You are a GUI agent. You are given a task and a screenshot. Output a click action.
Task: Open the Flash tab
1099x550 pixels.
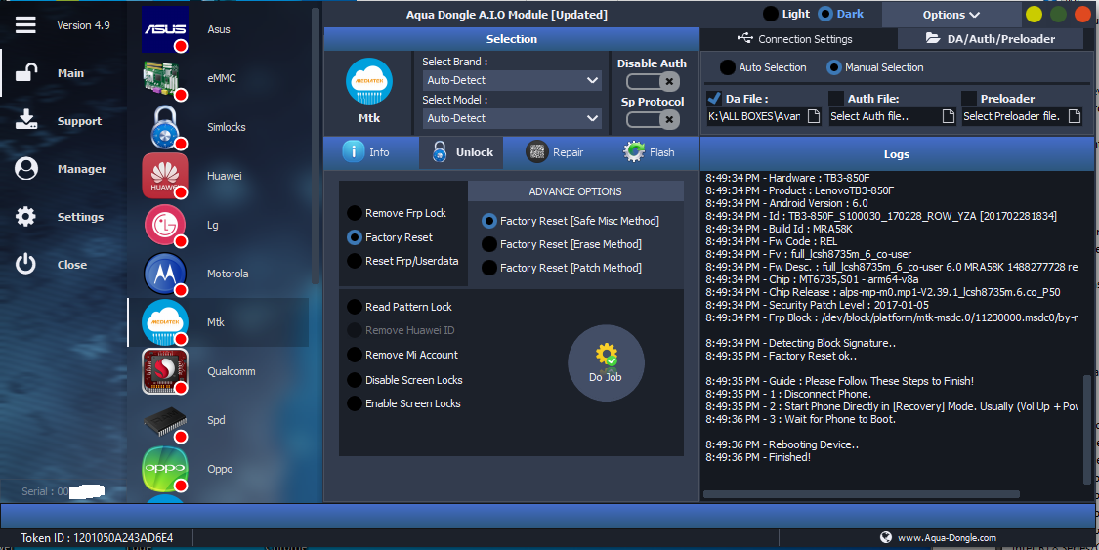649,152
